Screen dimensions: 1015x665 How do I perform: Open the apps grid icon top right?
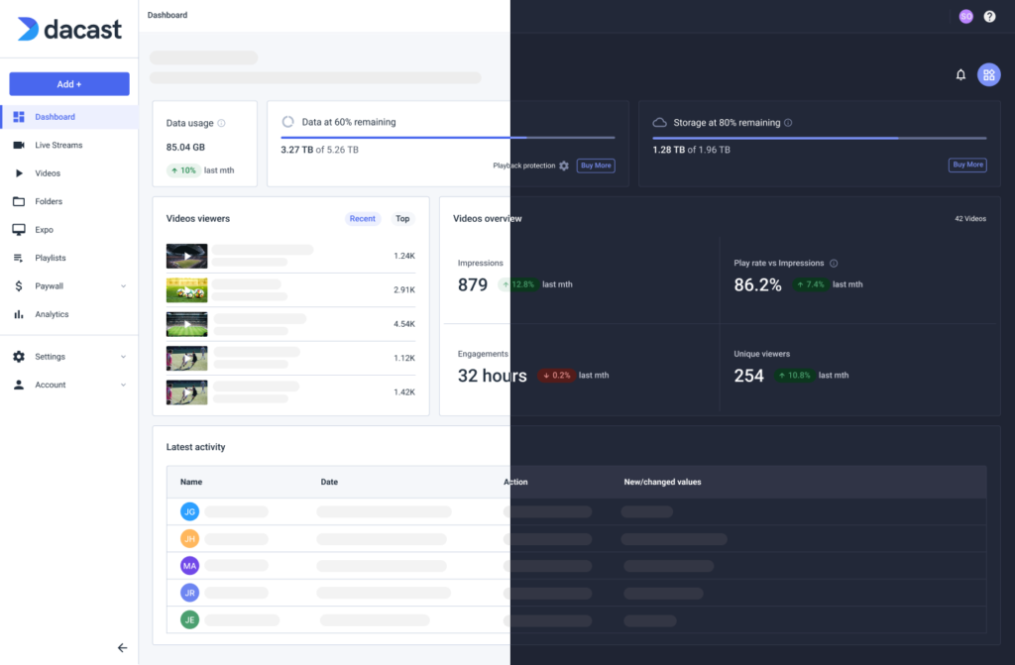point(988,74)
